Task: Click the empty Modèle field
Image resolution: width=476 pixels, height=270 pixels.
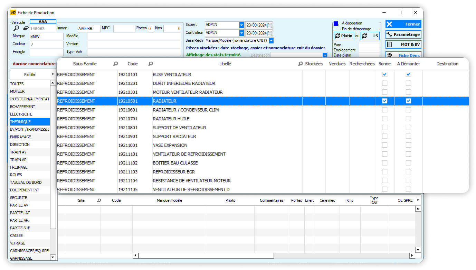Action: point(134,36)
